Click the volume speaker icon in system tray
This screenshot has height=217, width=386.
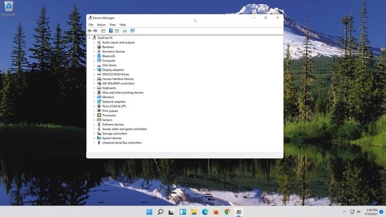(x=358, y=212)
